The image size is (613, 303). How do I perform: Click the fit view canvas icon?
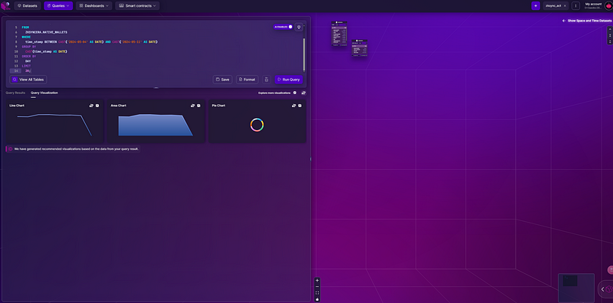(x=317, y=293)
